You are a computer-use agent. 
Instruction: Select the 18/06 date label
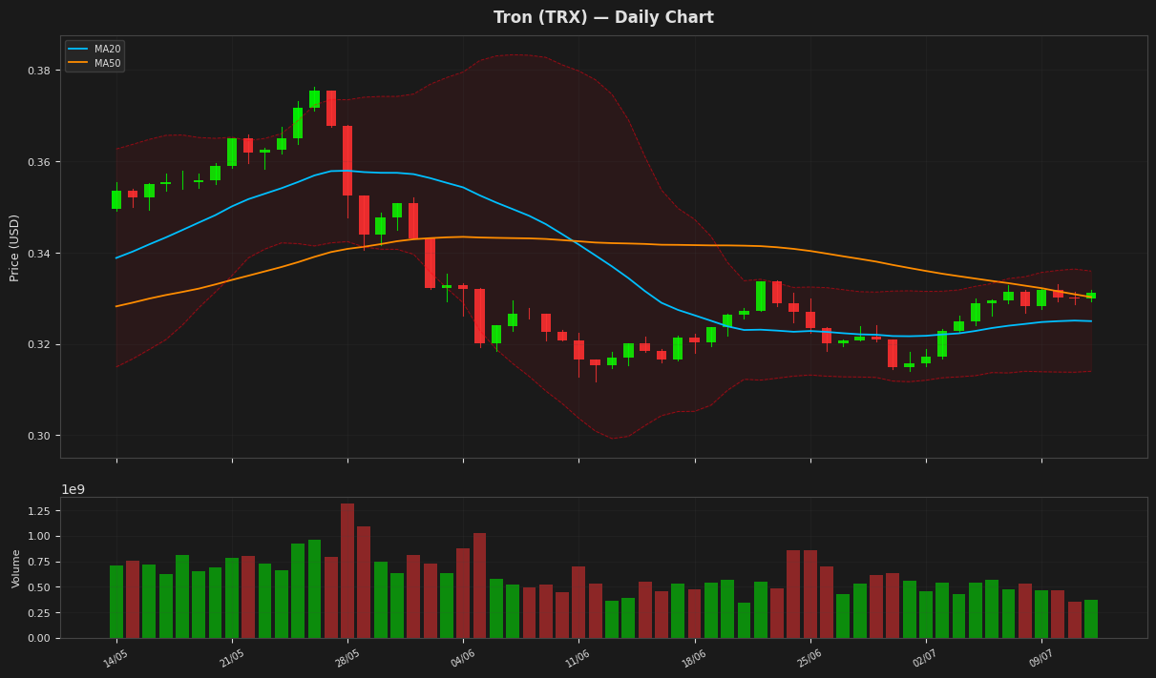(694, 658)
